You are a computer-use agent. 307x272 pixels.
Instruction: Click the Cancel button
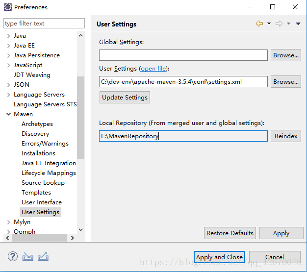(x=275, y=257)
